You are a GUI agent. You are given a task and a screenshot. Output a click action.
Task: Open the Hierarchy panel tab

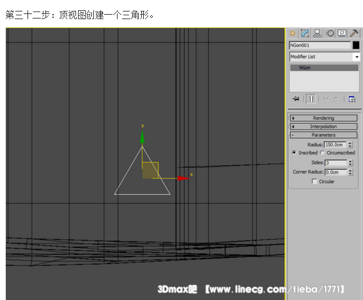pyautogui.click(x=317, y=34)
